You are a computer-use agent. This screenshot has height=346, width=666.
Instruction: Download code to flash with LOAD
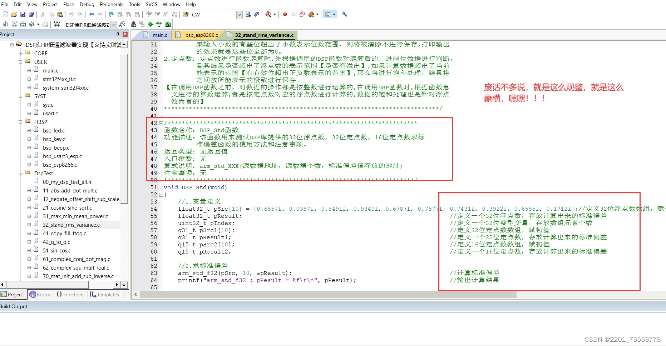pos(57,24)
